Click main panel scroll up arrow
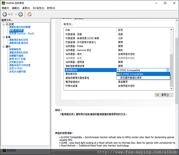Screen dimensions: 179x155 pos(177,20)
